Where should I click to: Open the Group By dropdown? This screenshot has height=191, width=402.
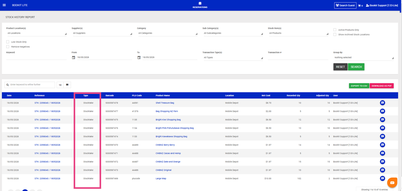click(x=363, y=58)
